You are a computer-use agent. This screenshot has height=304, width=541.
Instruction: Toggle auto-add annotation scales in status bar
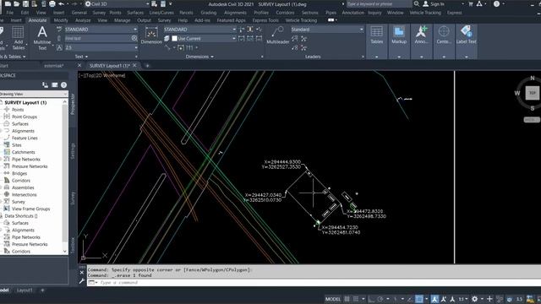click(443, 299)
